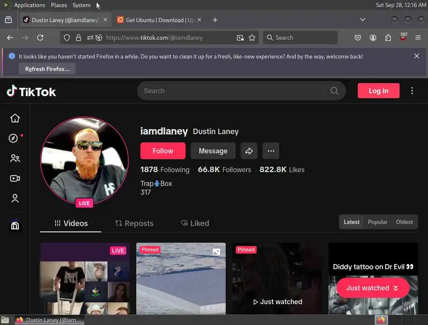This screenshot has width=428, height=325.
Task: Click the picture-in-picture icon in address bar
Action: (240, 38)
